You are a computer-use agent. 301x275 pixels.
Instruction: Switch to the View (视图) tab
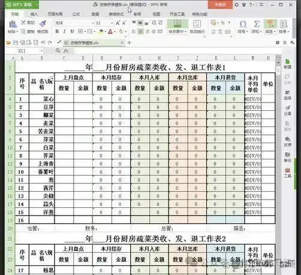(x=156, y=14)
